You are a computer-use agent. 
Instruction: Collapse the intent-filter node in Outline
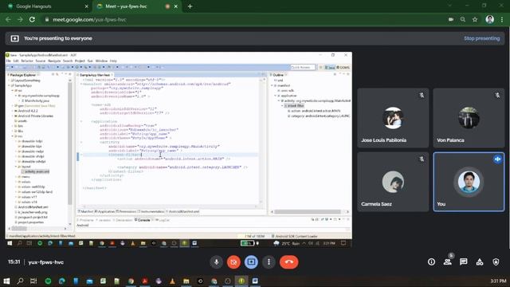pyautogui.click(x=282, y=106)
